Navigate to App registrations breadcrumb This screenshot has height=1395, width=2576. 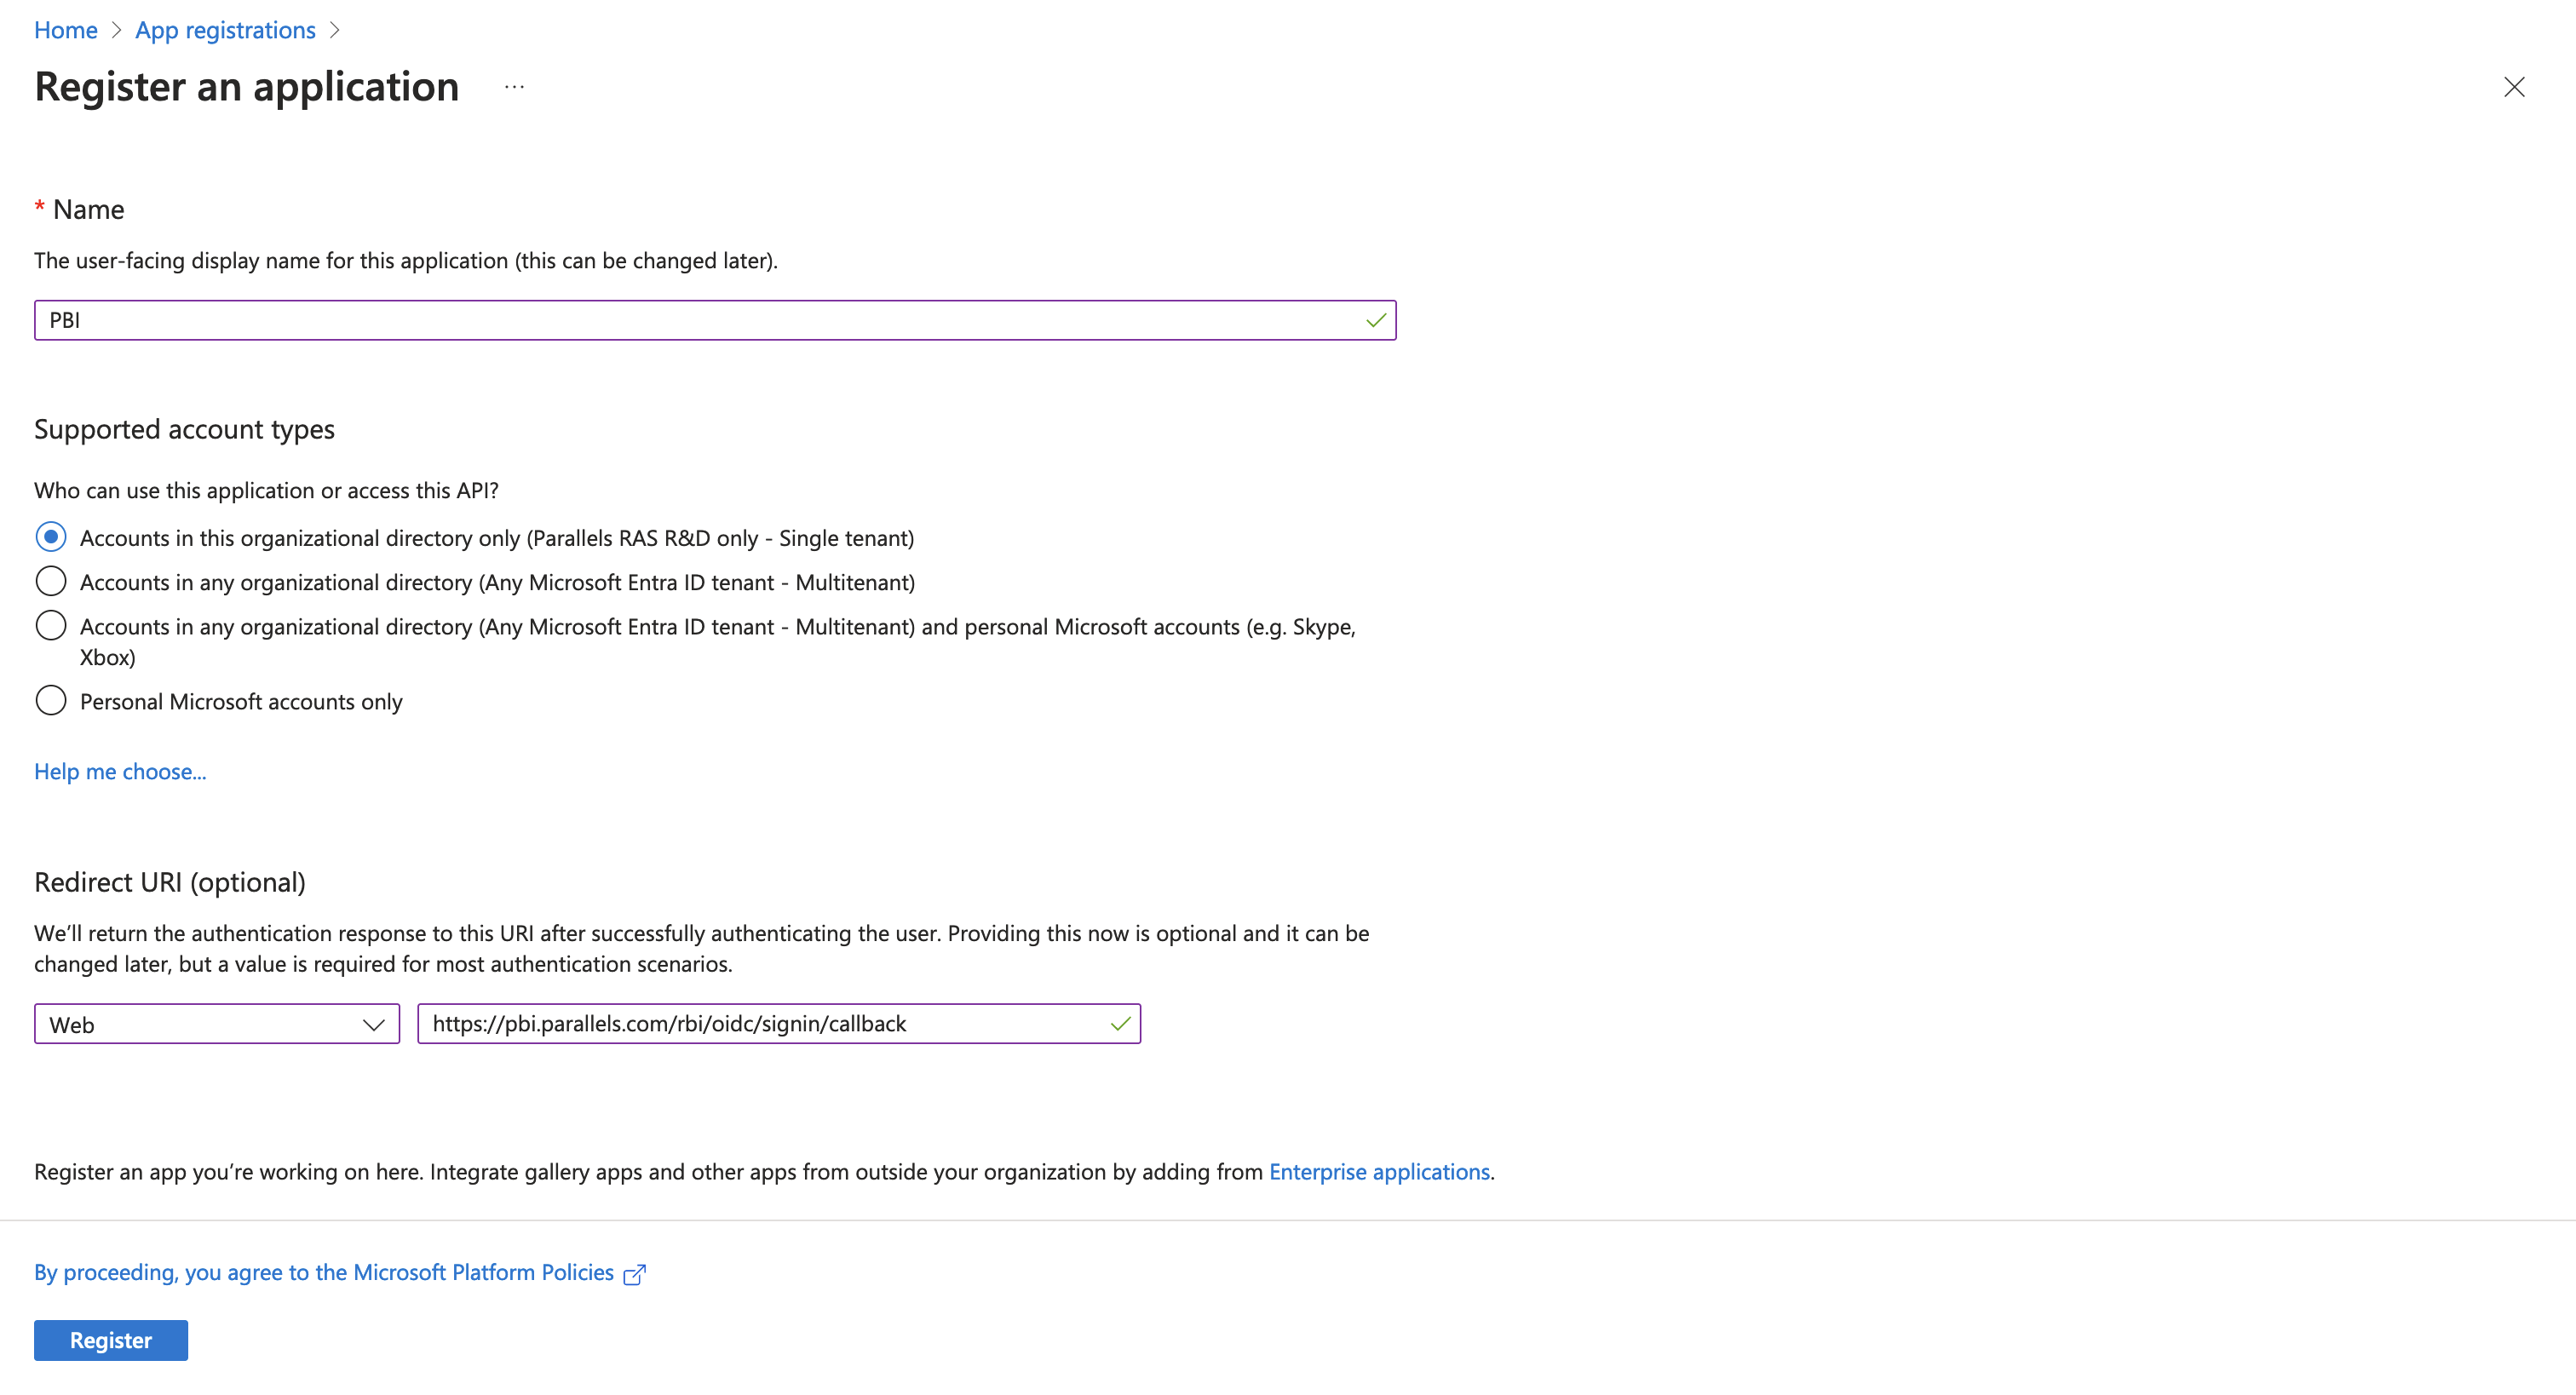click(226, 31)
